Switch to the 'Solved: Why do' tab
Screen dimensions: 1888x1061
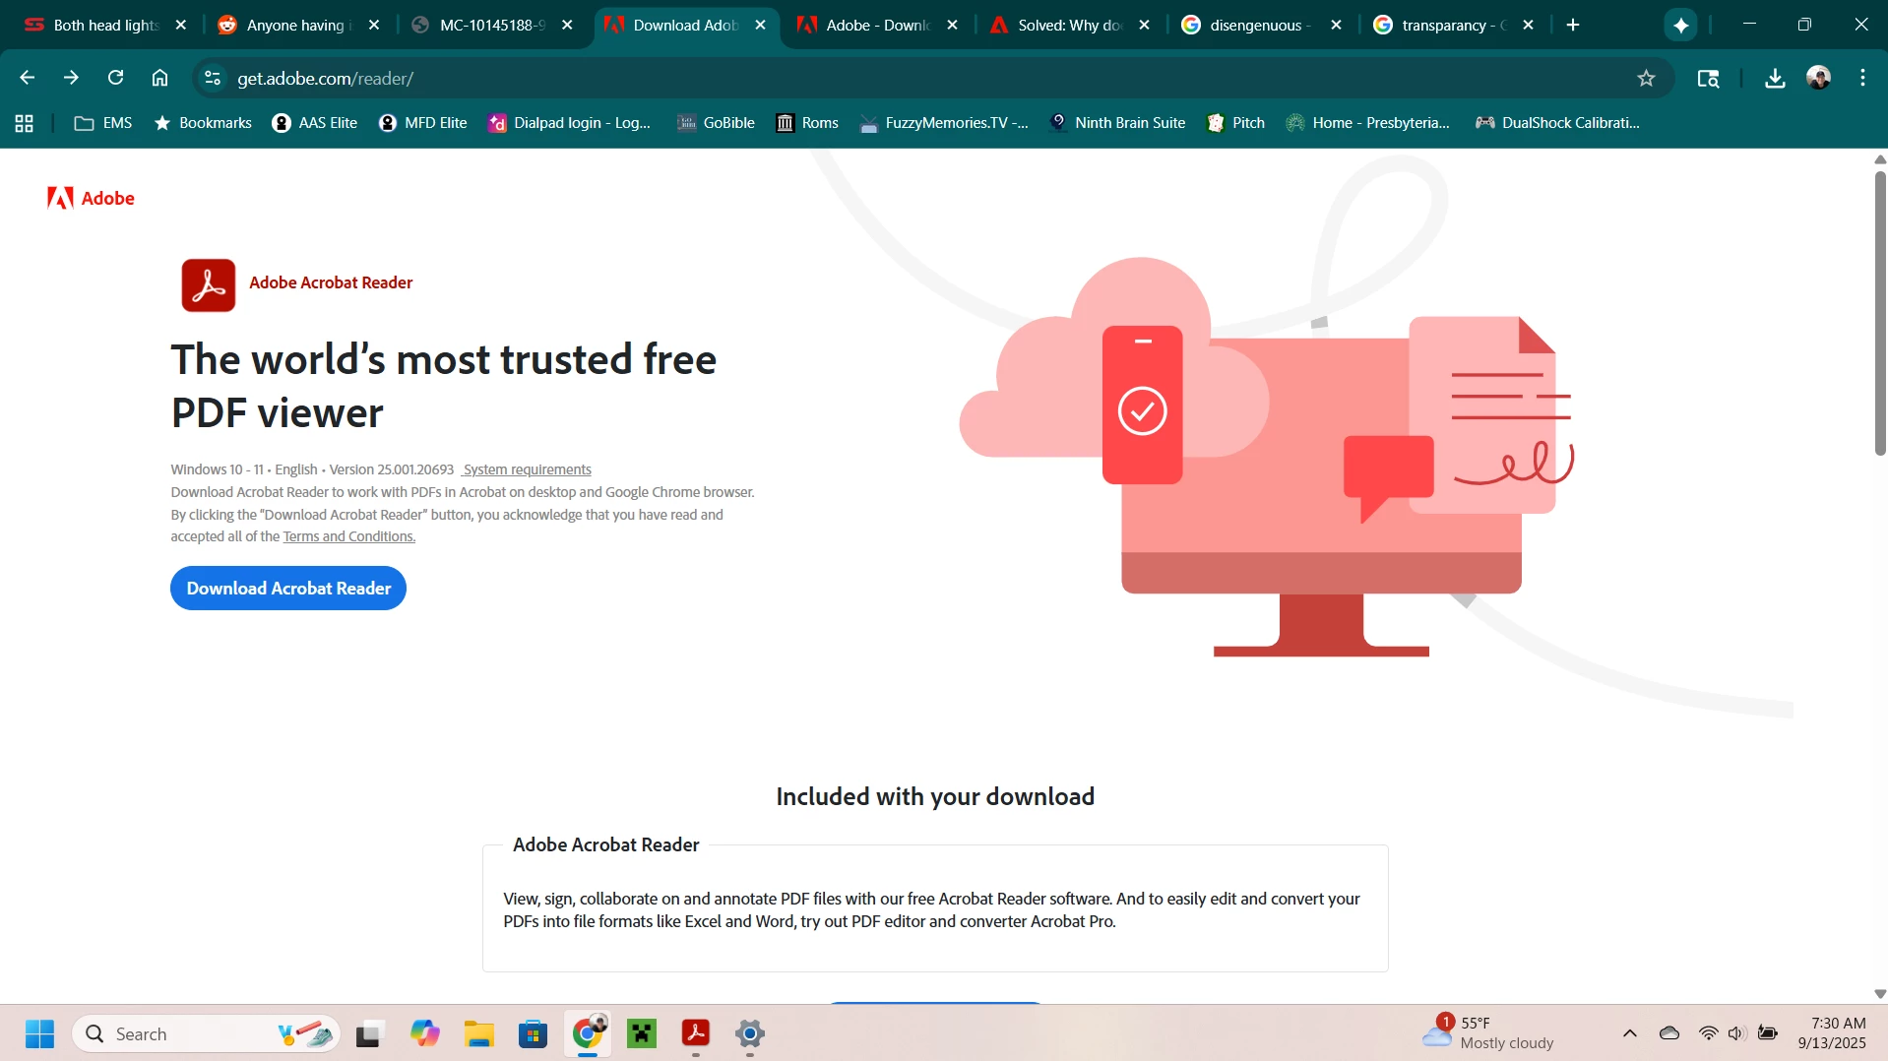pyautogui.click(x=1069, y=26)
